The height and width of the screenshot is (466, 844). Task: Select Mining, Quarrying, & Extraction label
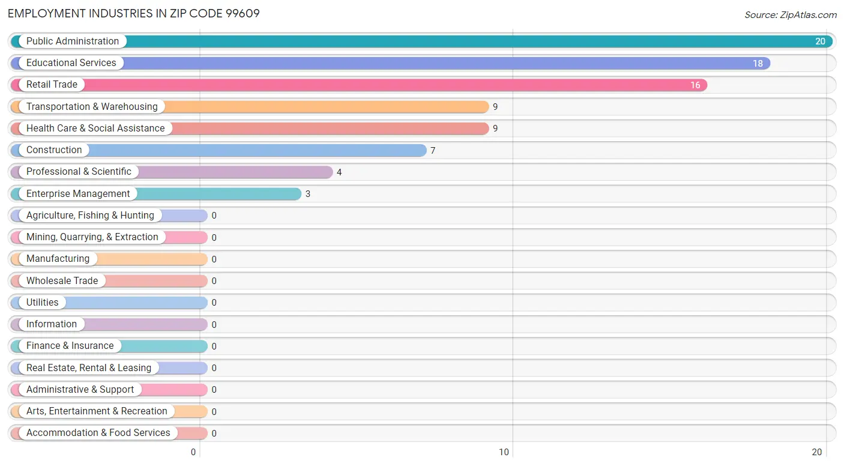pos(92,237)
